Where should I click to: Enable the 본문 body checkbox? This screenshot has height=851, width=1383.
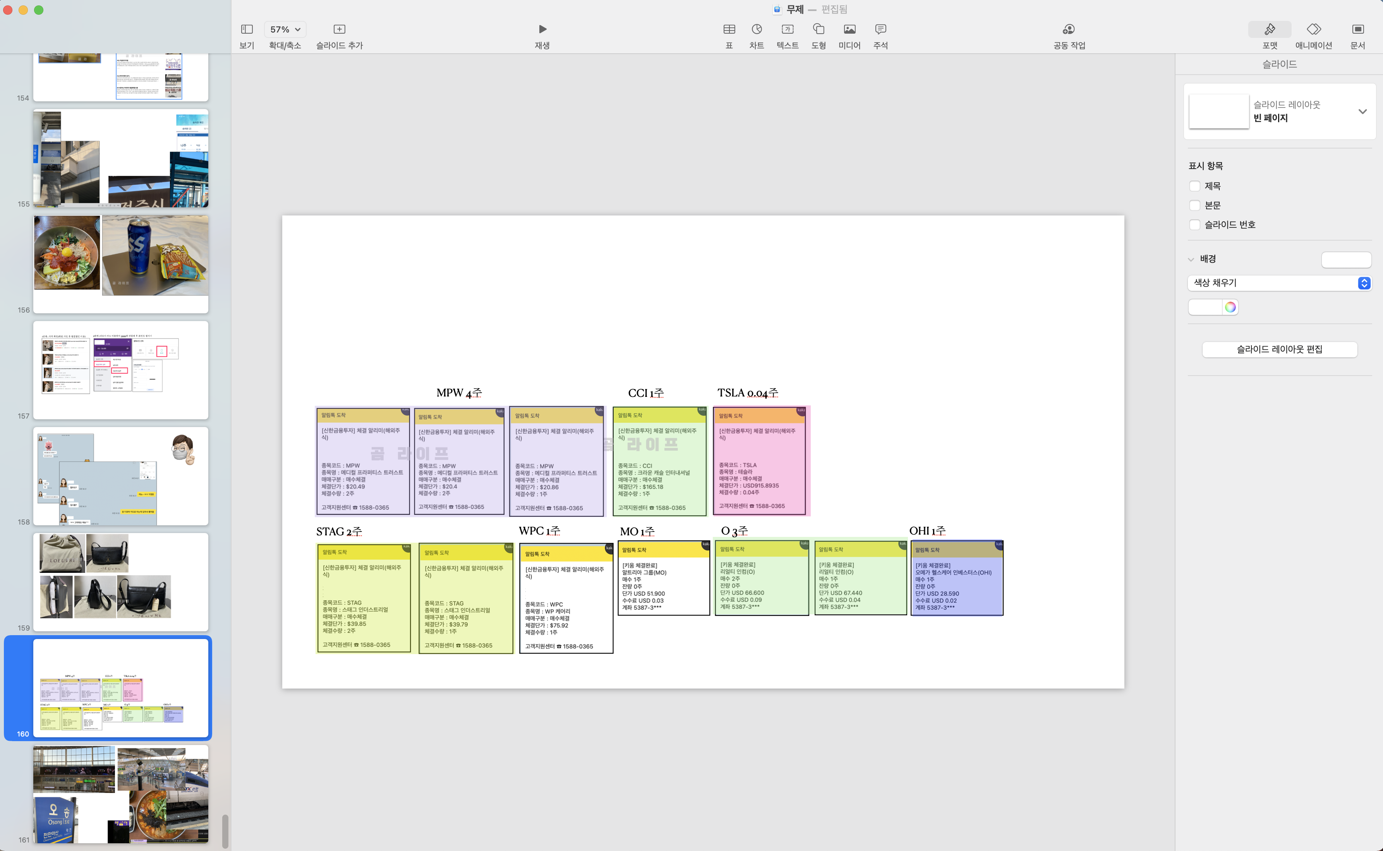coord(1194,205)
